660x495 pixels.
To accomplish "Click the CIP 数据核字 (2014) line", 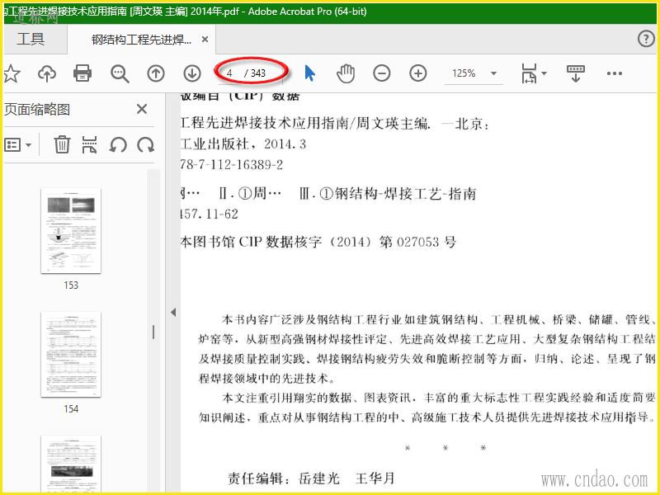I will 318,242.
